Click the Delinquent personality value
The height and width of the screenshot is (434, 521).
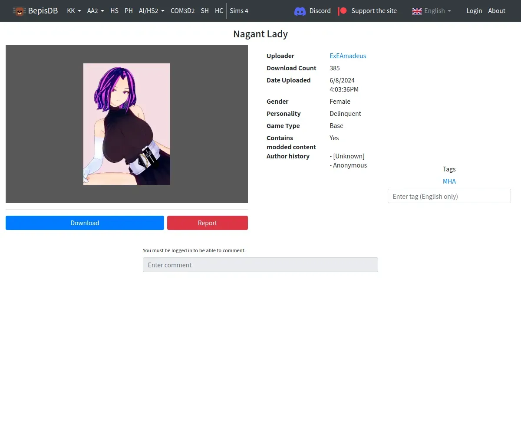pos(346,114)
